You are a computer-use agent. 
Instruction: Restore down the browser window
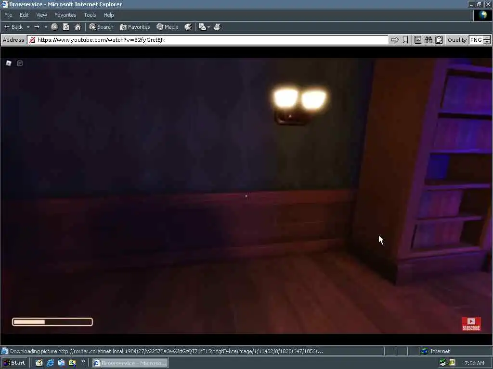[479, 4]
